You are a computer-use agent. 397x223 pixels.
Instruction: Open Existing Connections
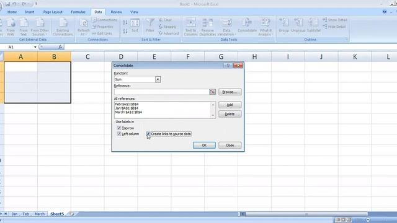[x=63, y=27]
